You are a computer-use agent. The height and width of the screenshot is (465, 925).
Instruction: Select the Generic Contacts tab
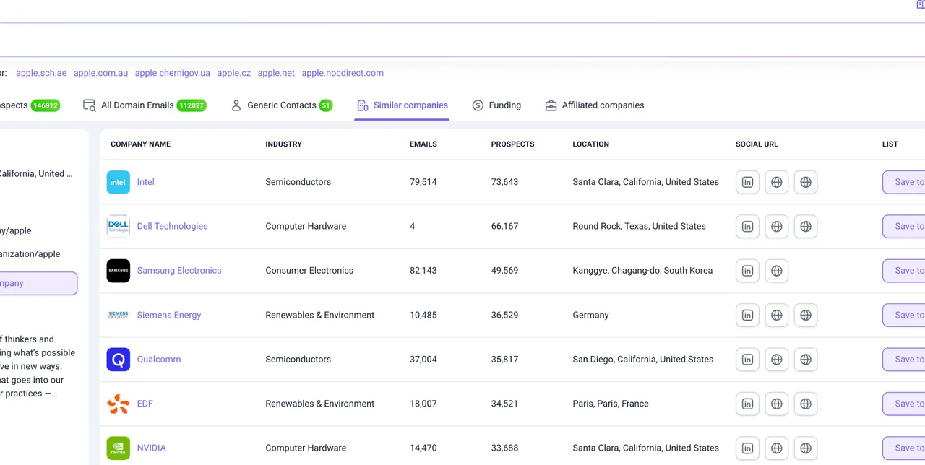281,105
